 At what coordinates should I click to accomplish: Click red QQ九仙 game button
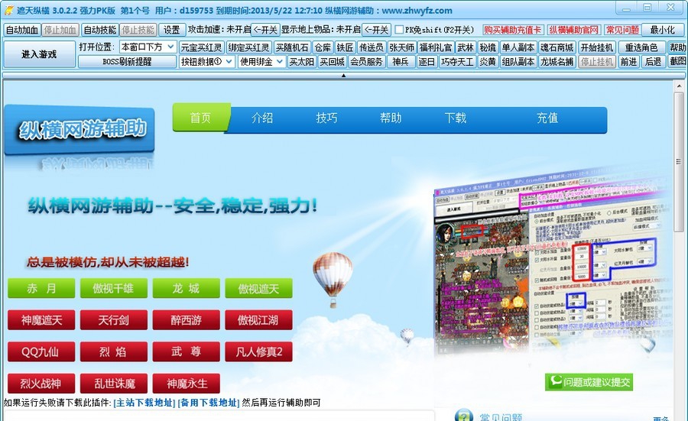click(41, 351)
